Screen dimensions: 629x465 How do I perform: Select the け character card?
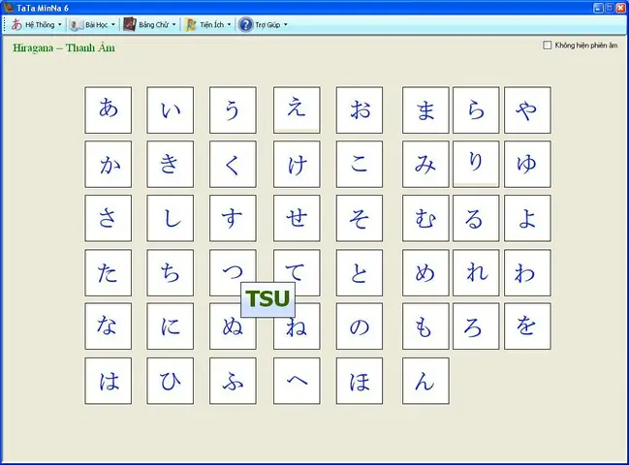(x=297, y=165)
